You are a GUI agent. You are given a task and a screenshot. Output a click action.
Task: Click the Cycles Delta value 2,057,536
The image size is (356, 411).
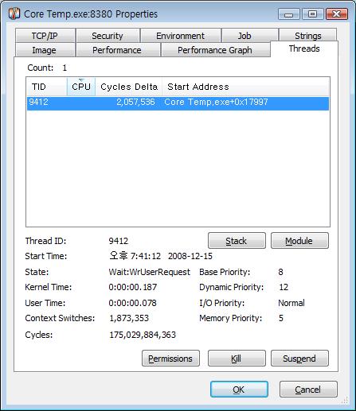[135, 102]
